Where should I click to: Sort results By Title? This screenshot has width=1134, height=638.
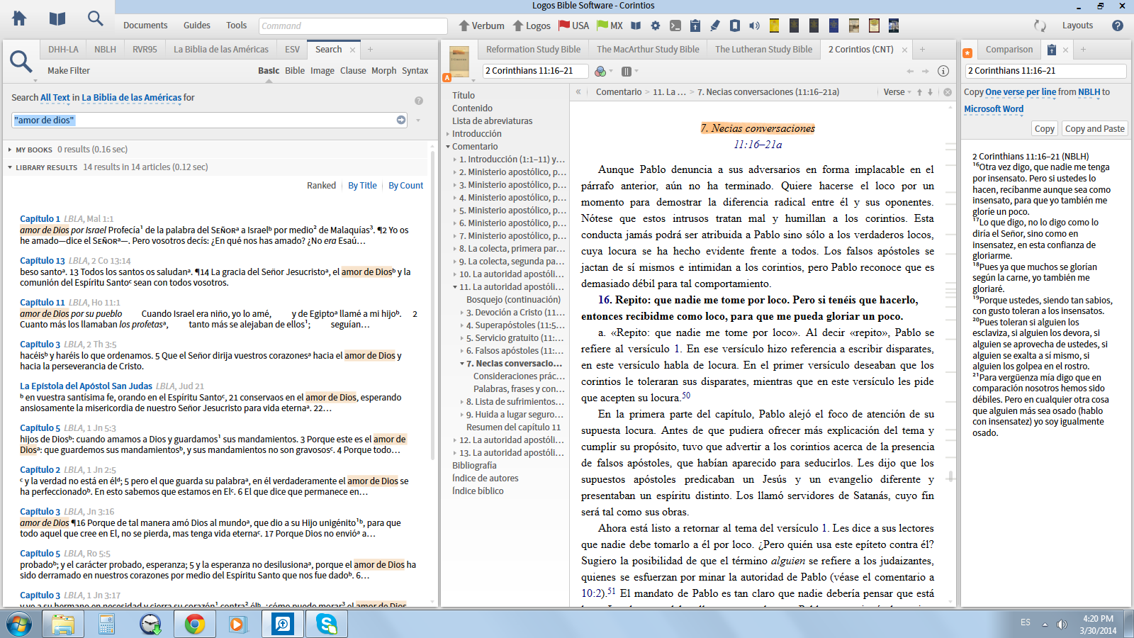[x=362, y=186]
